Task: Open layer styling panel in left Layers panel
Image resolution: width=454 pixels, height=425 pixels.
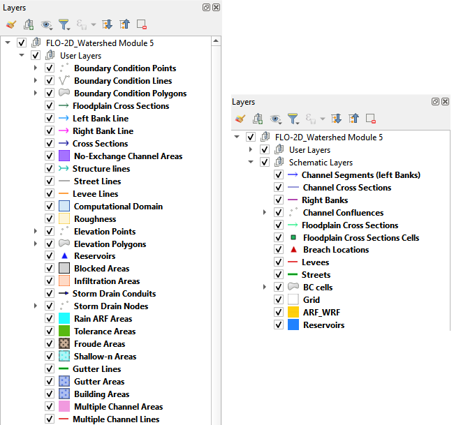Action: pos(10,24)
